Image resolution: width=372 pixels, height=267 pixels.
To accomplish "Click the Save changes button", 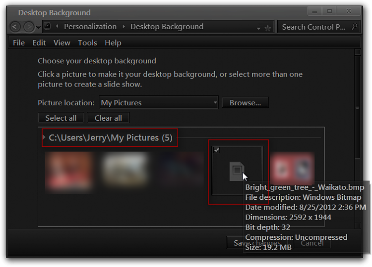I will pos(257,243).
